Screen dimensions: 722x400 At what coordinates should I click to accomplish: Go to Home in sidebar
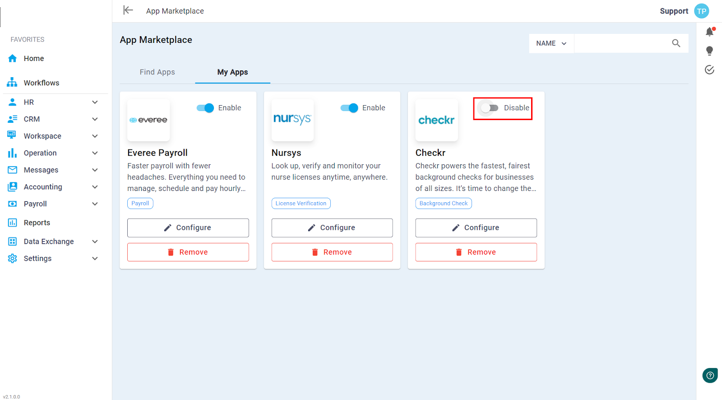[34, 58]
